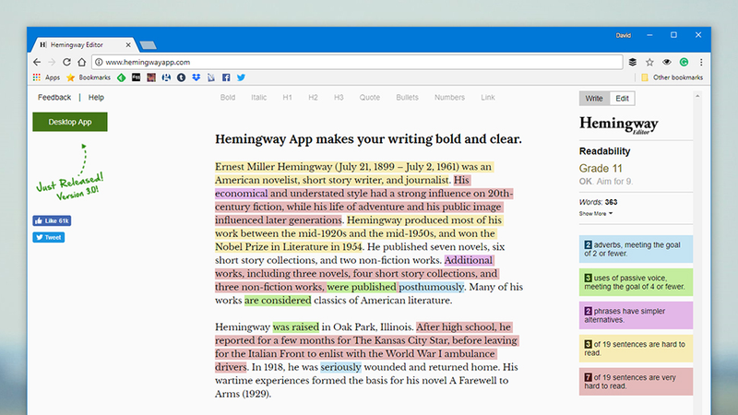This screenshot has width=738, height=415.
Task: Open the Tumblr bookmark icon
Action: [181, 77]
